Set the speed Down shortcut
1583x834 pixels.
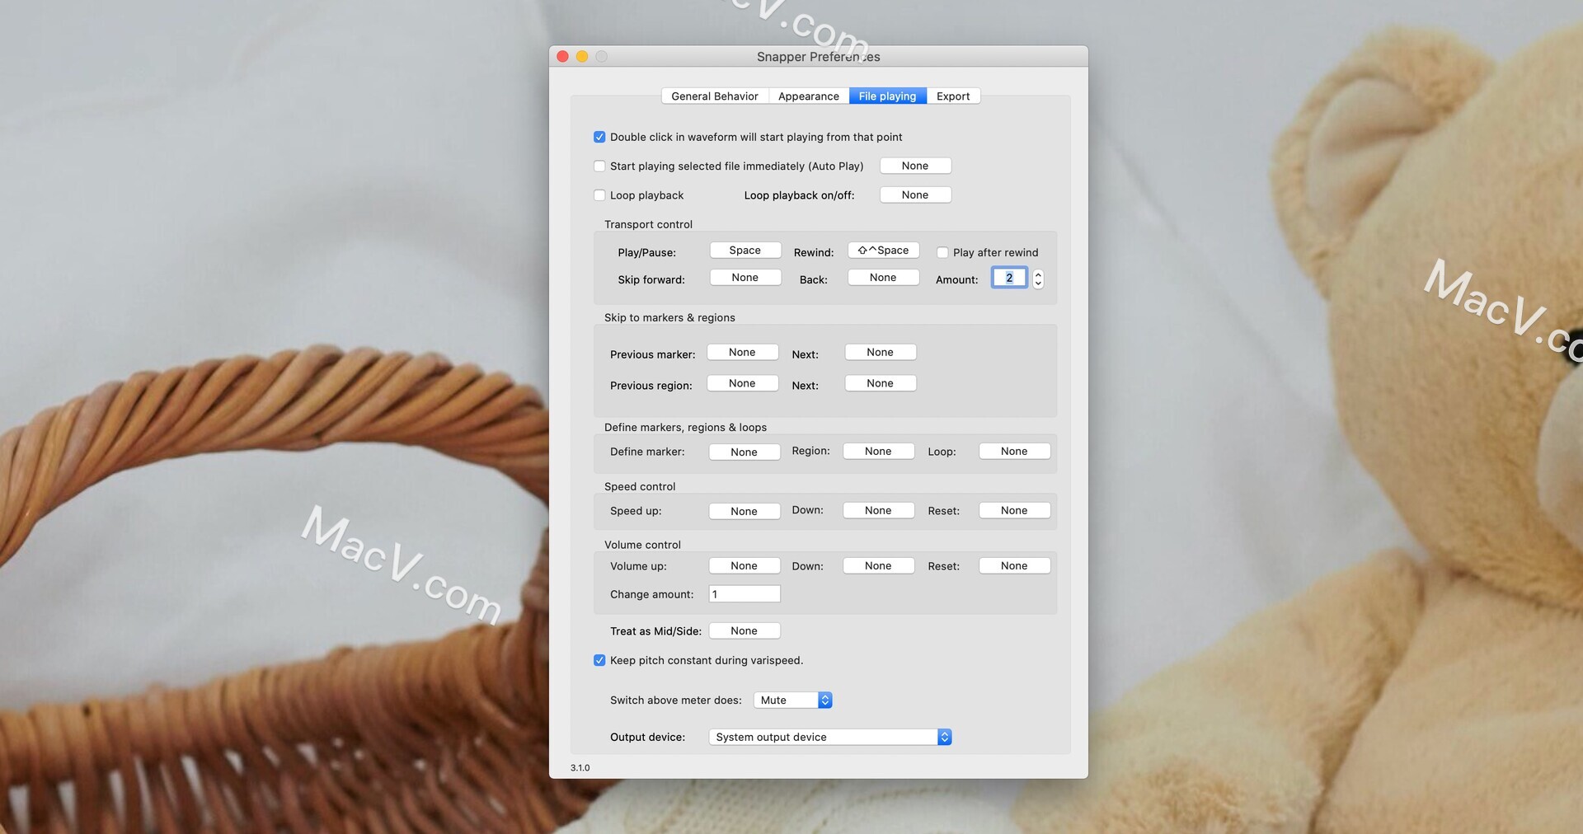879,510
